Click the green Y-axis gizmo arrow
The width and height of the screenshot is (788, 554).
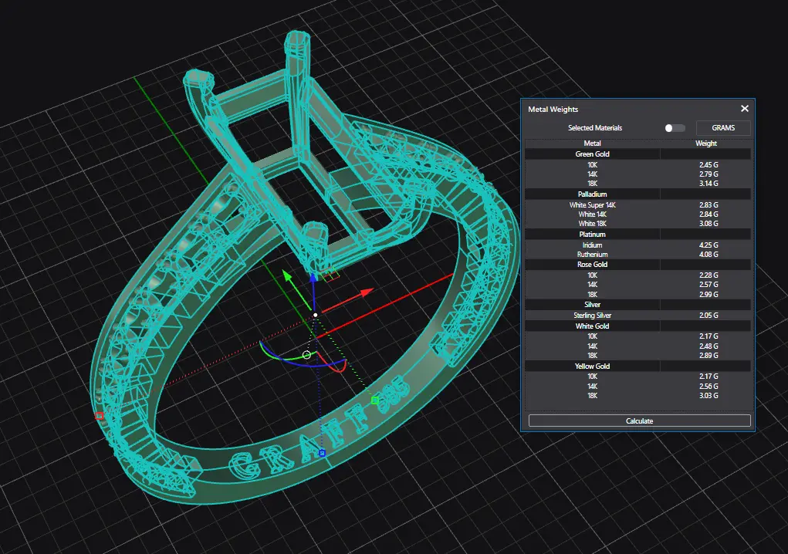(x=288, y=275)
